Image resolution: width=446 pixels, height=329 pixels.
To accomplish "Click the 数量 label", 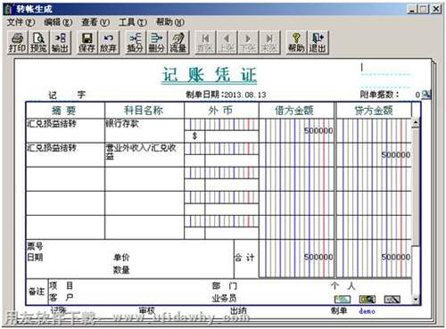I will click(x=121, y=270).
